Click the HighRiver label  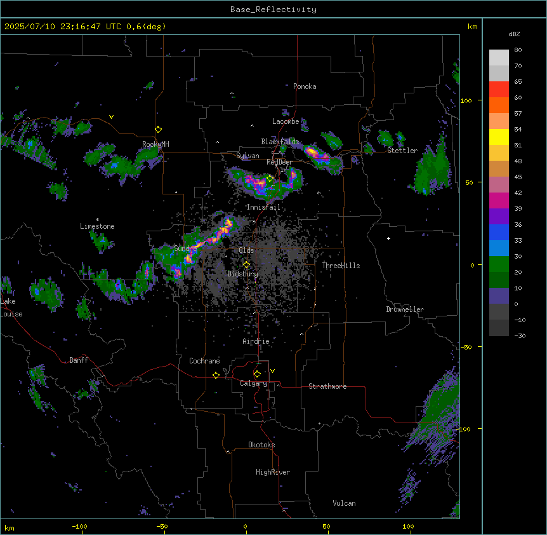(x=273, y=472)
